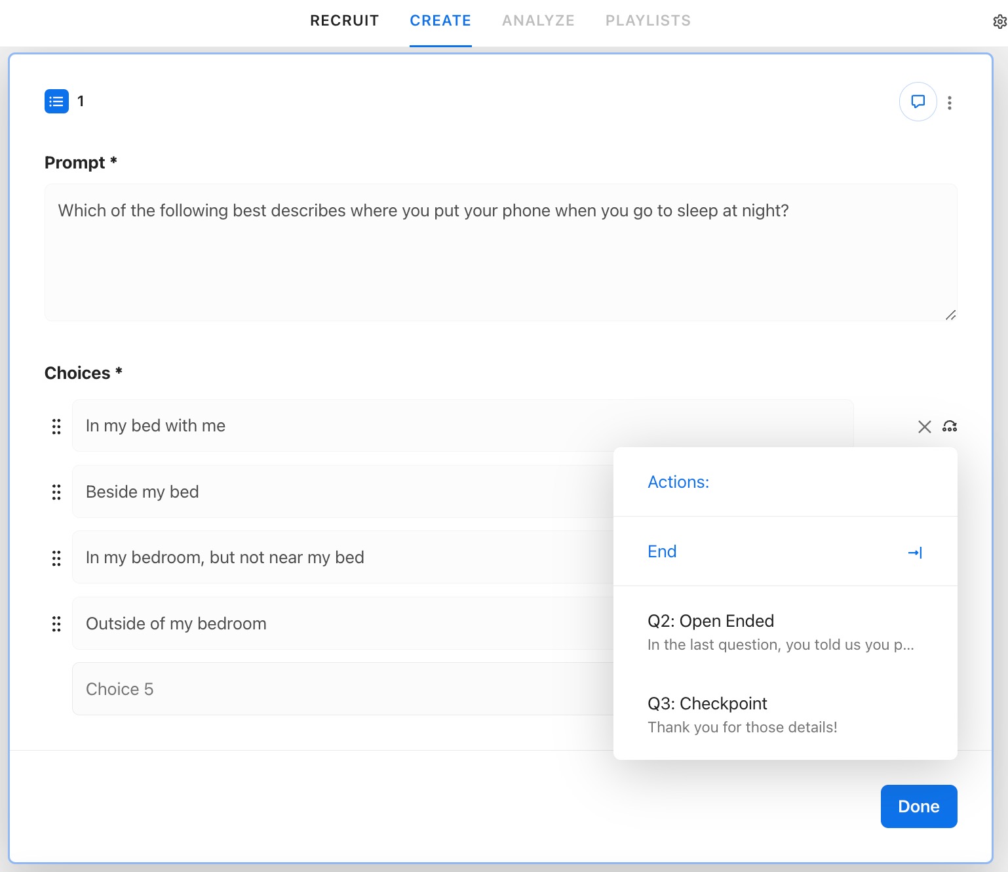Click the multiple choice question type icon
The width and height of the screenshot is (1008, 872).
pos(56,102)
